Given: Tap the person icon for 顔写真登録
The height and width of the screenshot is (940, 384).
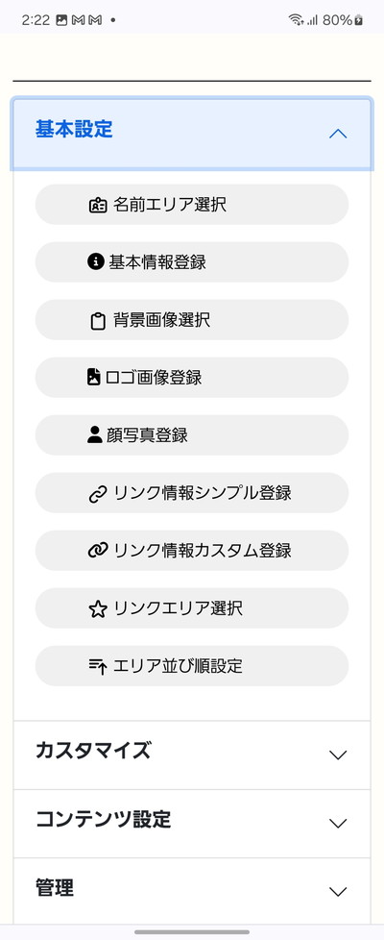Looking at the screenshot, I should pyautogui.click(x=95, y=434).
